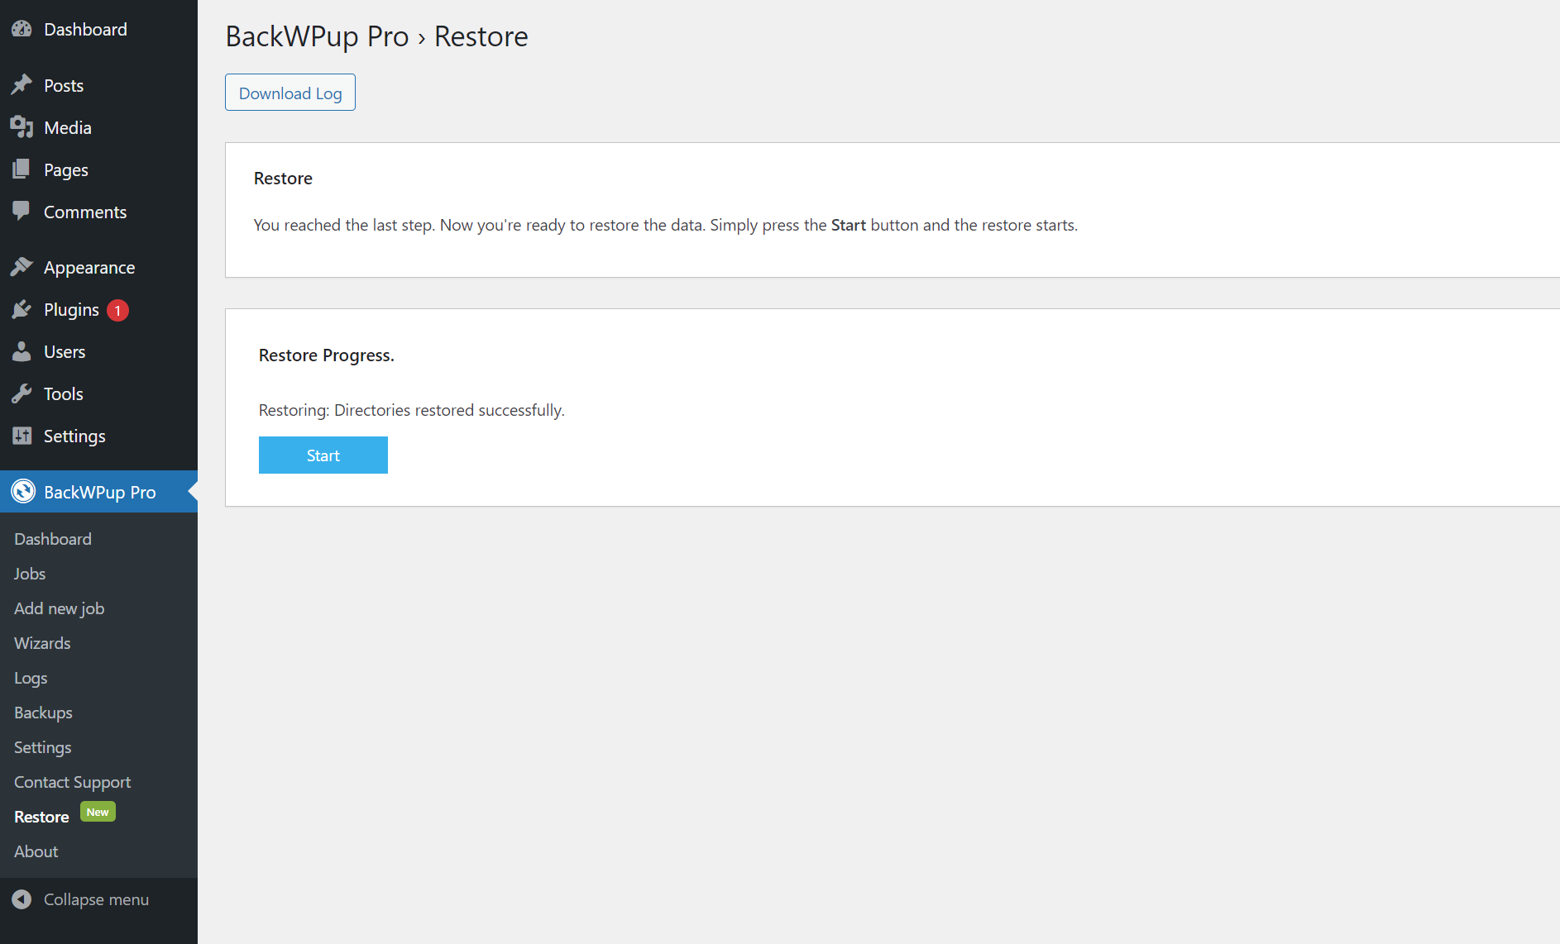Open the Plugins menu item
This screenshot has height=944, width=1560.
pyautogui.click(x=99, y=309)
